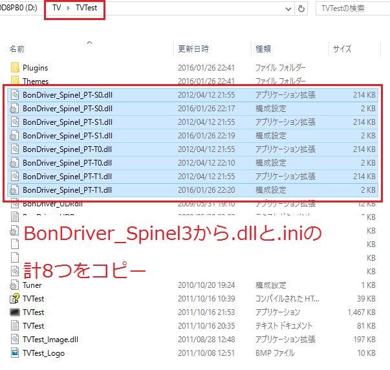The height and width of the screenshot is (370, 390).
Task: Select the Themes folder icon
Action: coord(15,80)
